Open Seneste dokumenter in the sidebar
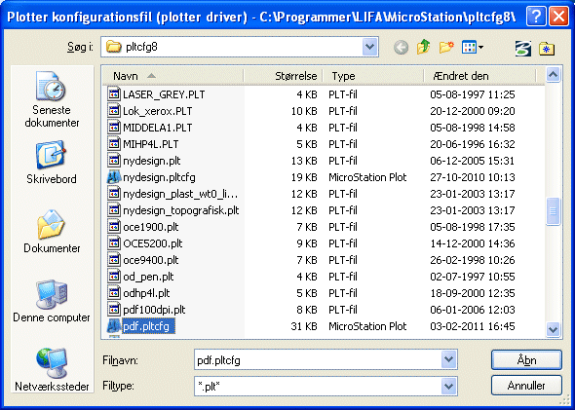 coord(52,99)
